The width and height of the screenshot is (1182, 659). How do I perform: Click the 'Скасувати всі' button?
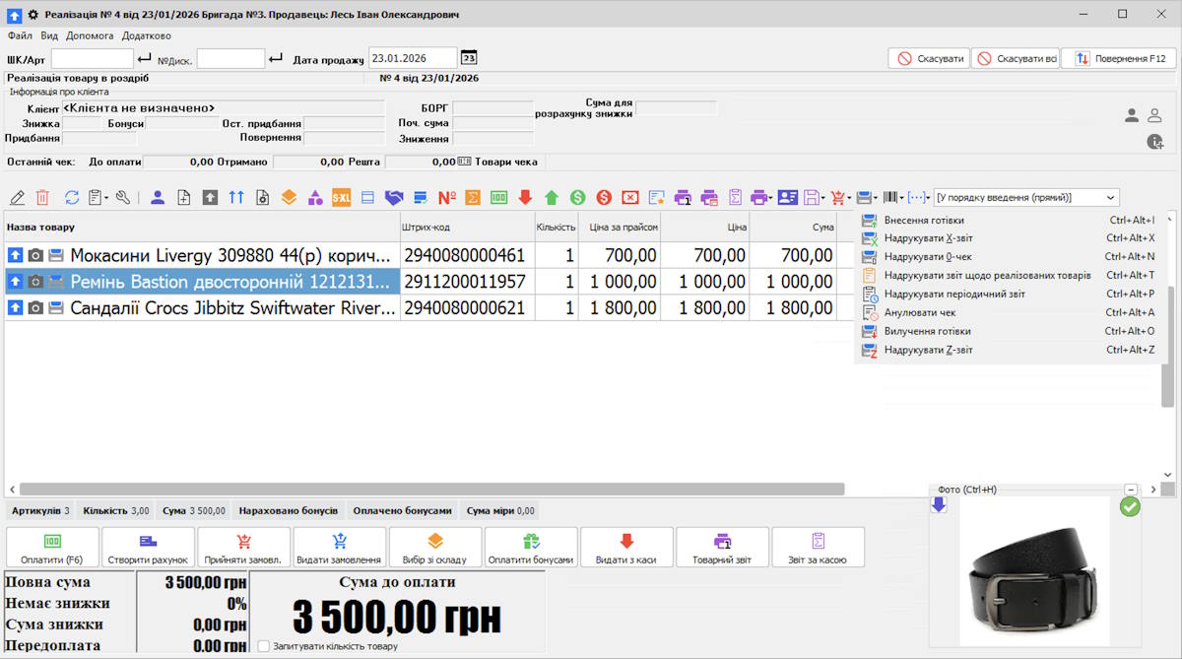pyautogui.click(x=1016, y=59)
